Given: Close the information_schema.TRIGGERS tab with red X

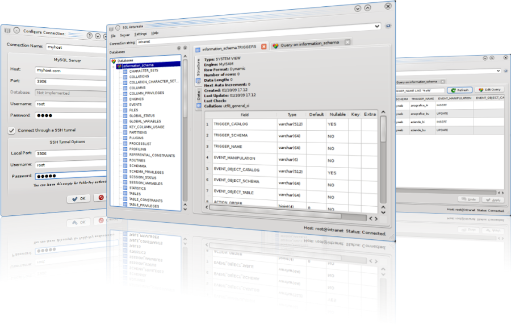Looking at the screenshot, I should 264,46.
